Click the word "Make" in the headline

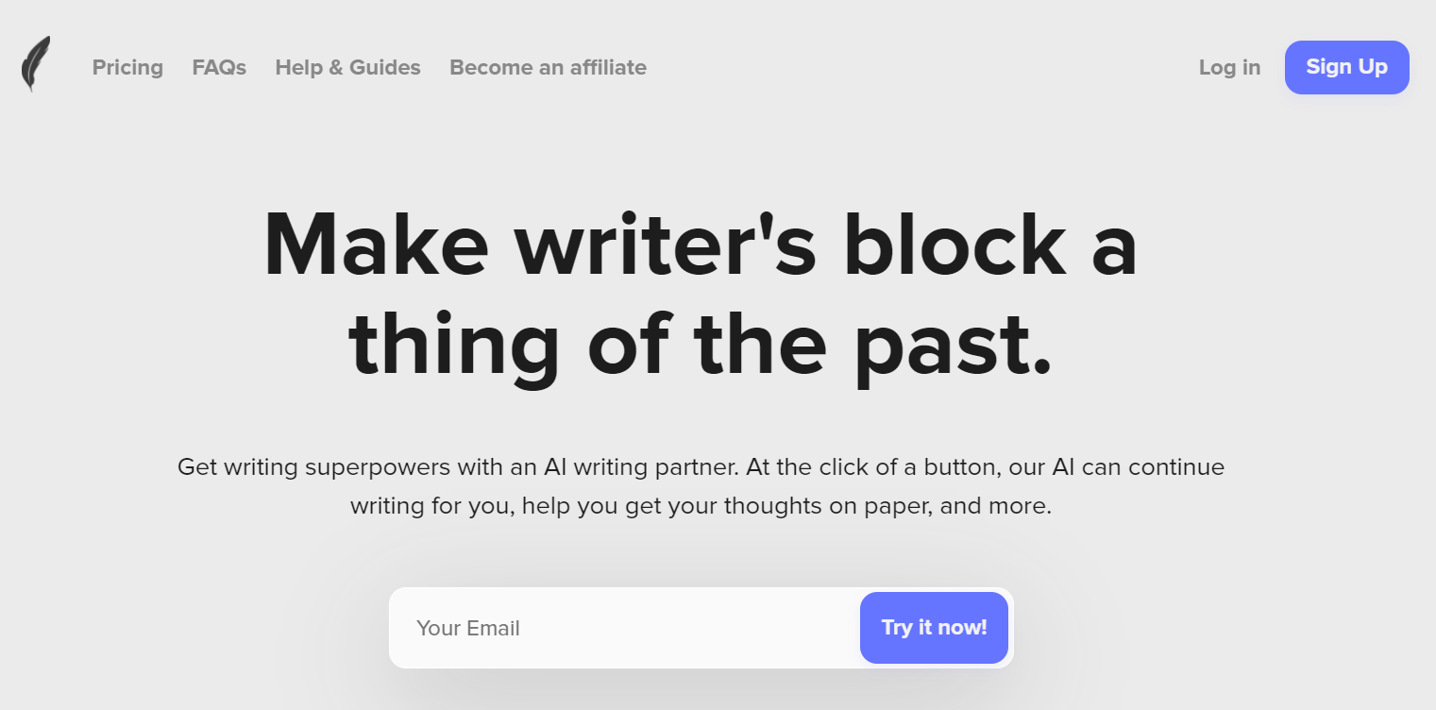tap(377, 245)
